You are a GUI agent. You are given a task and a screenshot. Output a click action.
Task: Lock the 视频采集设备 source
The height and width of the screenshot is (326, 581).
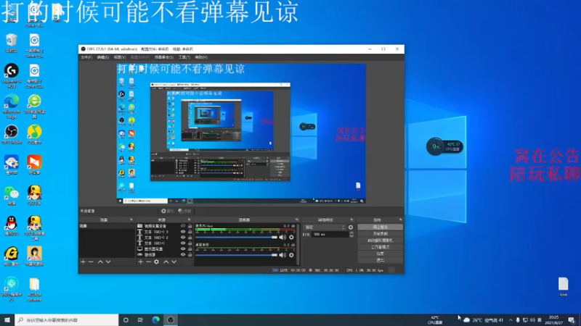click(190, 226)
